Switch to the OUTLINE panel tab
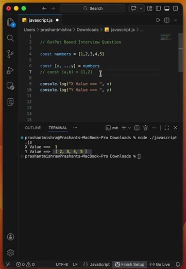The width and height of the screenshot is (186, 269). coord(33,128)
